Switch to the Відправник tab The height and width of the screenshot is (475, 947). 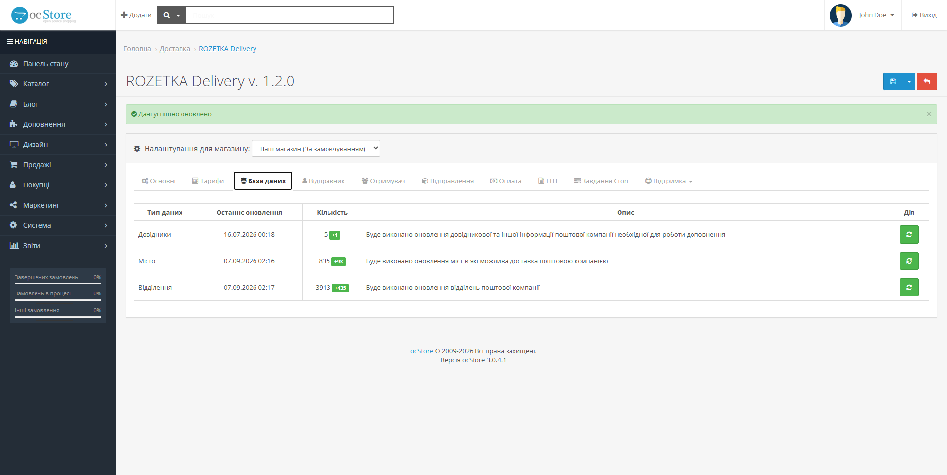click(324, 181)
